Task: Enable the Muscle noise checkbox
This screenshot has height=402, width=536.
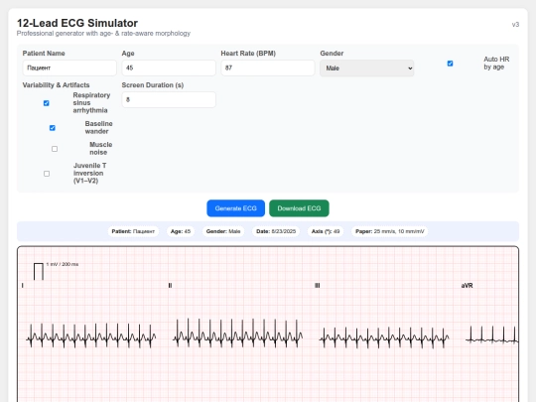Action: tap(55, 149)
